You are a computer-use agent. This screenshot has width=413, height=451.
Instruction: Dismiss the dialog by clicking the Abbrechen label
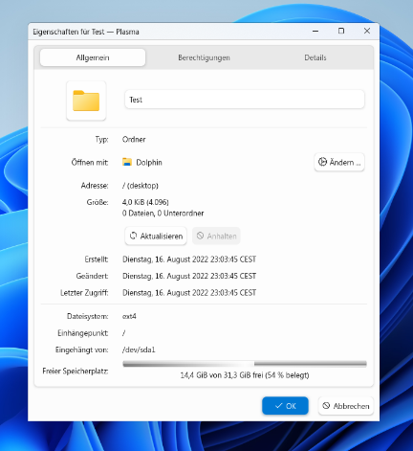[351, 406]
